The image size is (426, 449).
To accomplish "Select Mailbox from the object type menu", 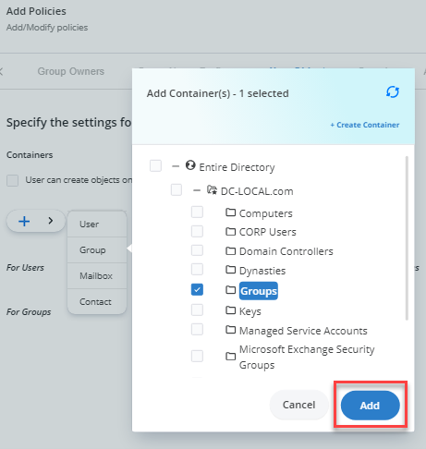I will [96, 276].
